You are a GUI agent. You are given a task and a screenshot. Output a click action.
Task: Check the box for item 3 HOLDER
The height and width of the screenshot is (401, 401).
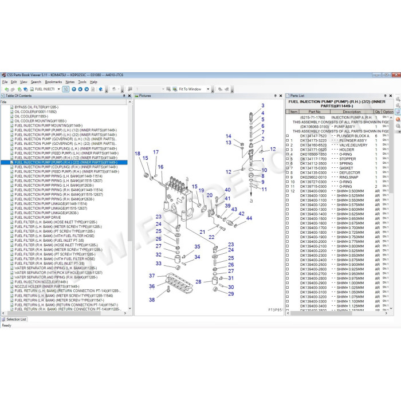(288, 150)
